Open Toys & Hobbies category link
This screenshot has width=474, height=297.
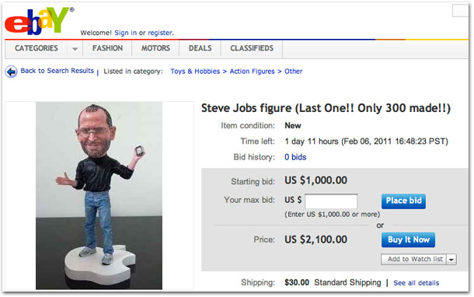point(195,72)
